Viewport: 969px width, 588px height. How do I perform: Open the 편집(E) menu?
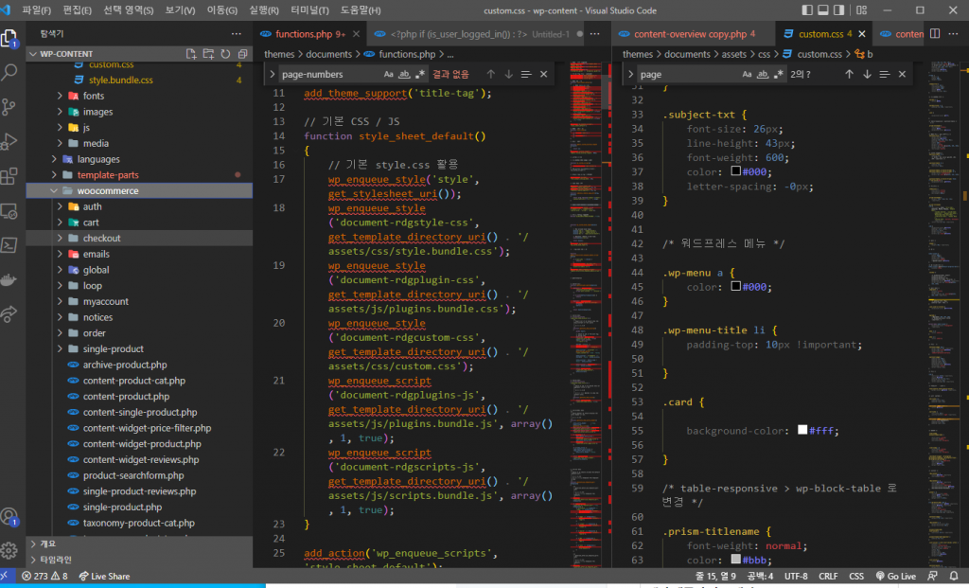(x=78, y=9)
